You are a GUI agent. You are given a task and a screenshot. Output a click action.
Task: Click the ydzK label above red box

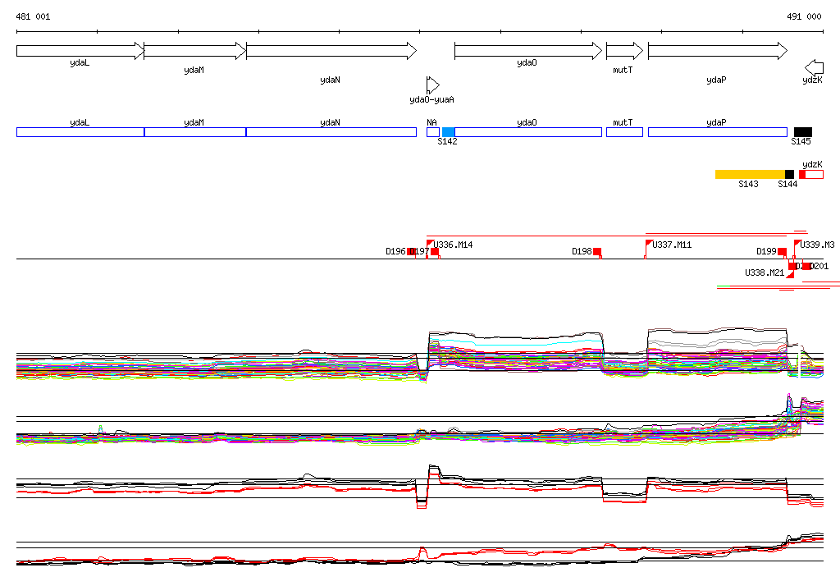tap(813, 165)
